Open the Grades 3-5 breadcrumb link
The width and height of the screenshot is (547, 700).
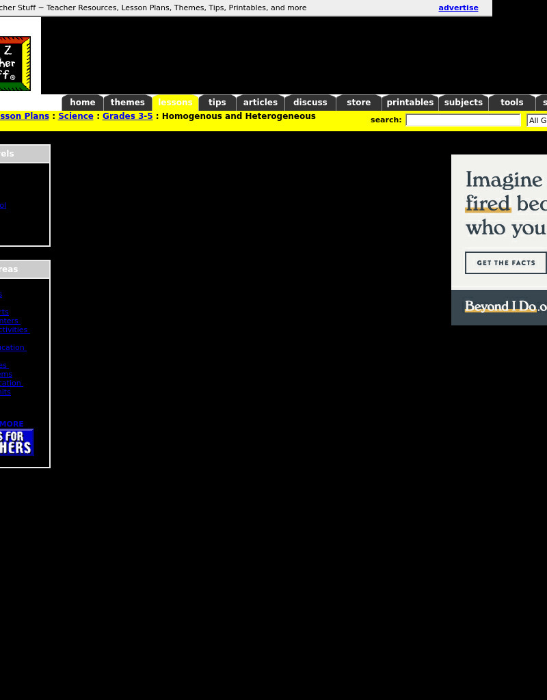pyautogui.click(x=128, y=116)
